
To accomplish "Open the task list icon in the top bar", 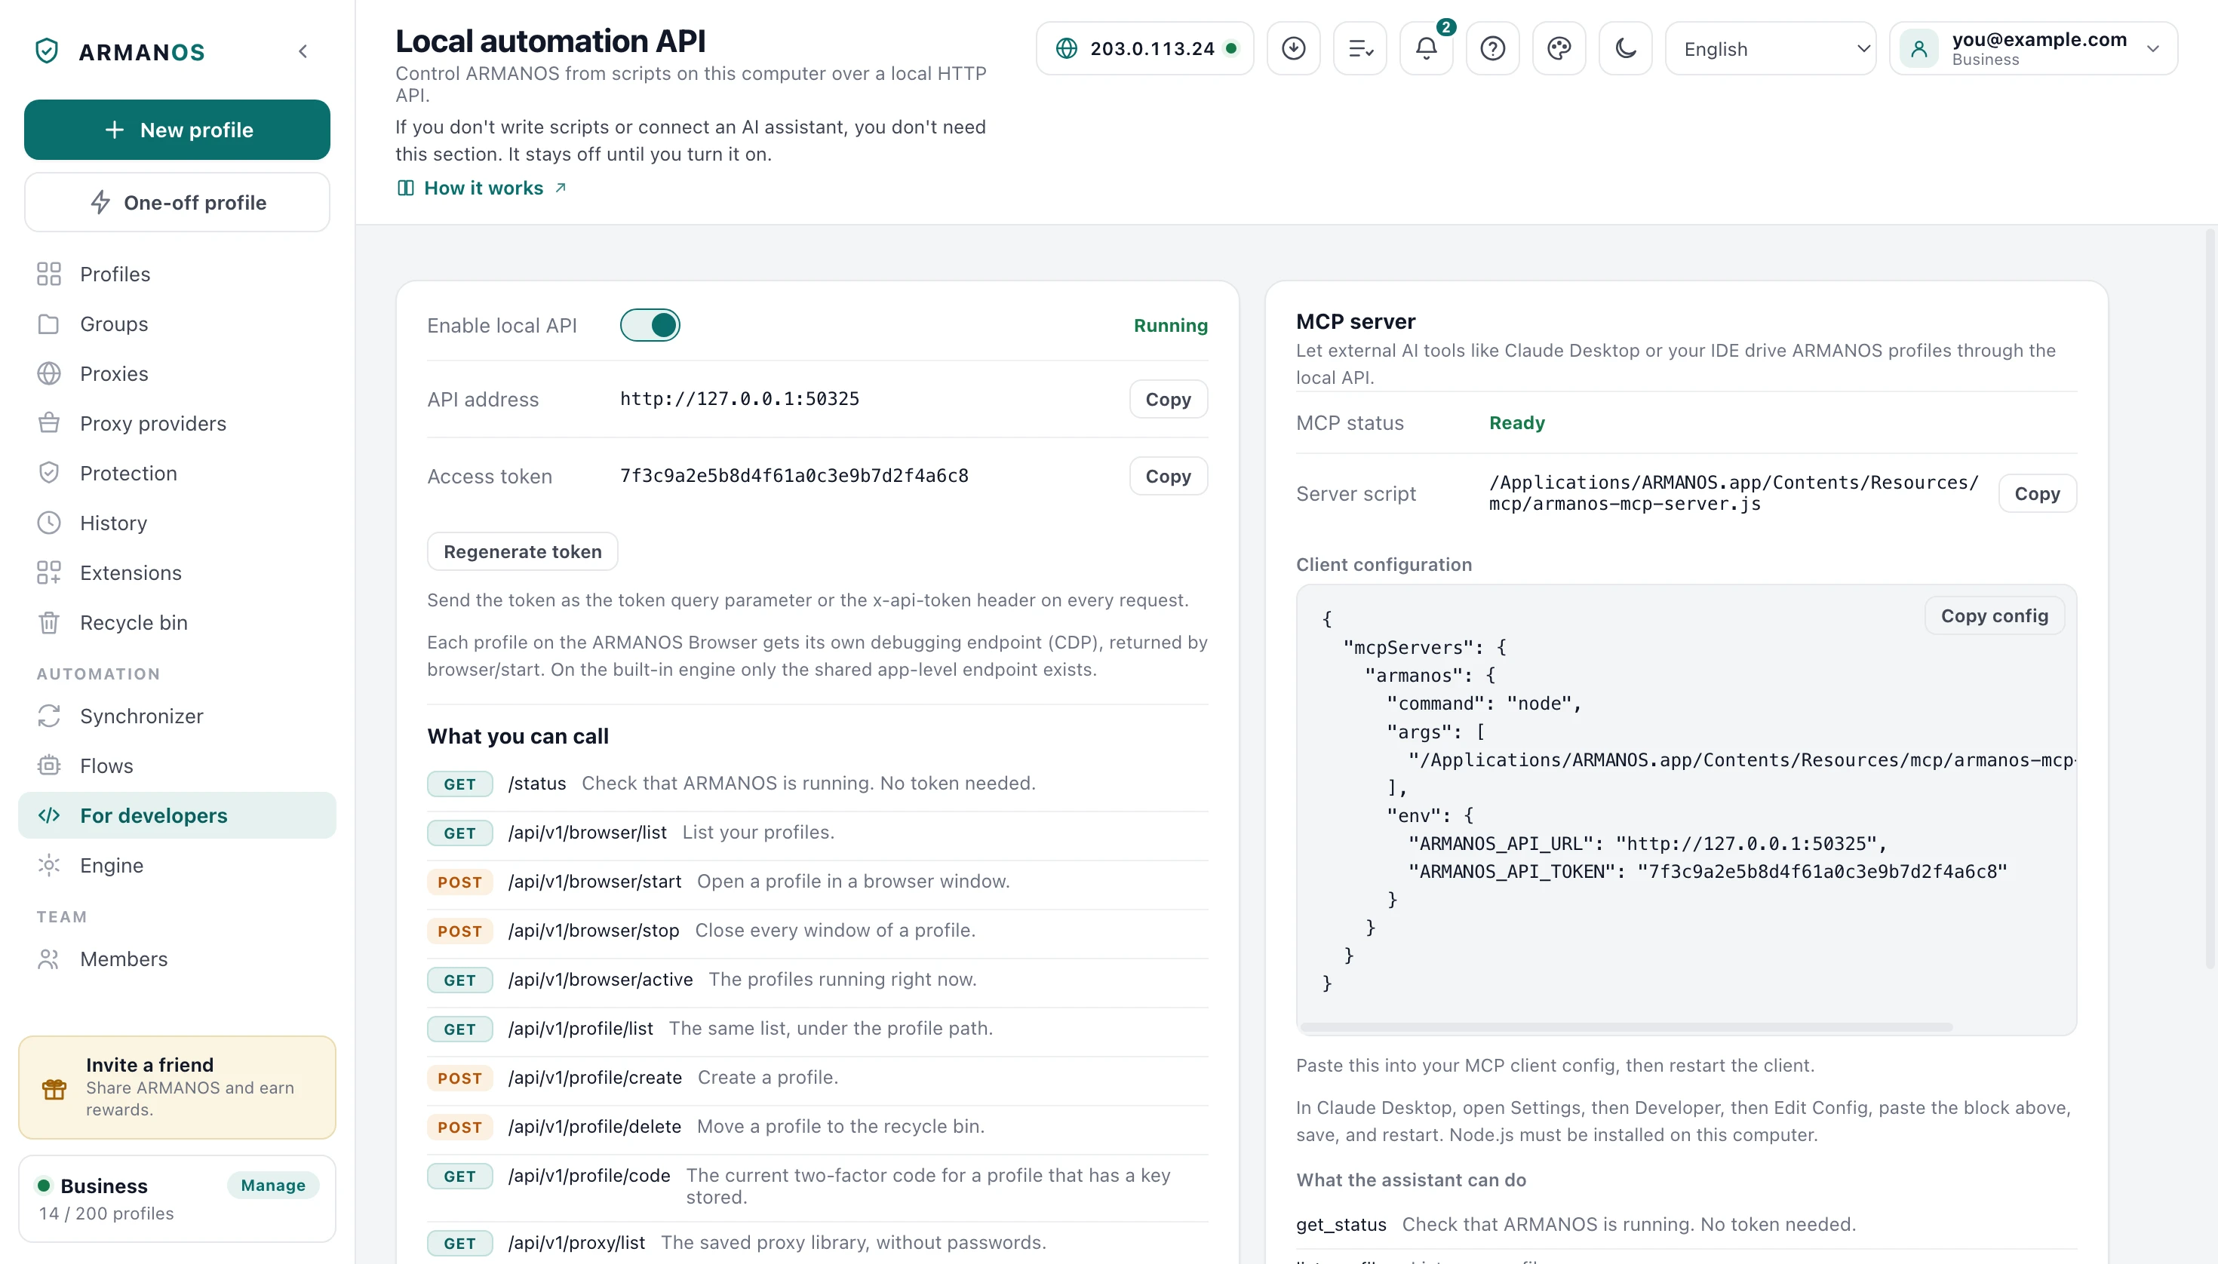I will click(1360, 48).
